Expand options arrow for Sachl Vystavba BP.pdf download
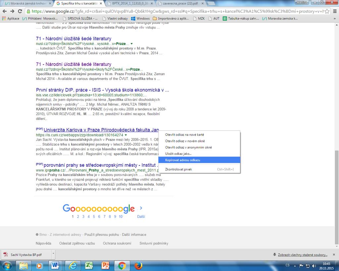 tap(53, 255)
